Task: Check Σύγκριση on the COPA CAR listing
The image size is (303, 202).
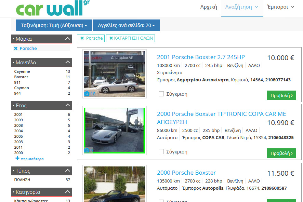Action: (161, 151)
